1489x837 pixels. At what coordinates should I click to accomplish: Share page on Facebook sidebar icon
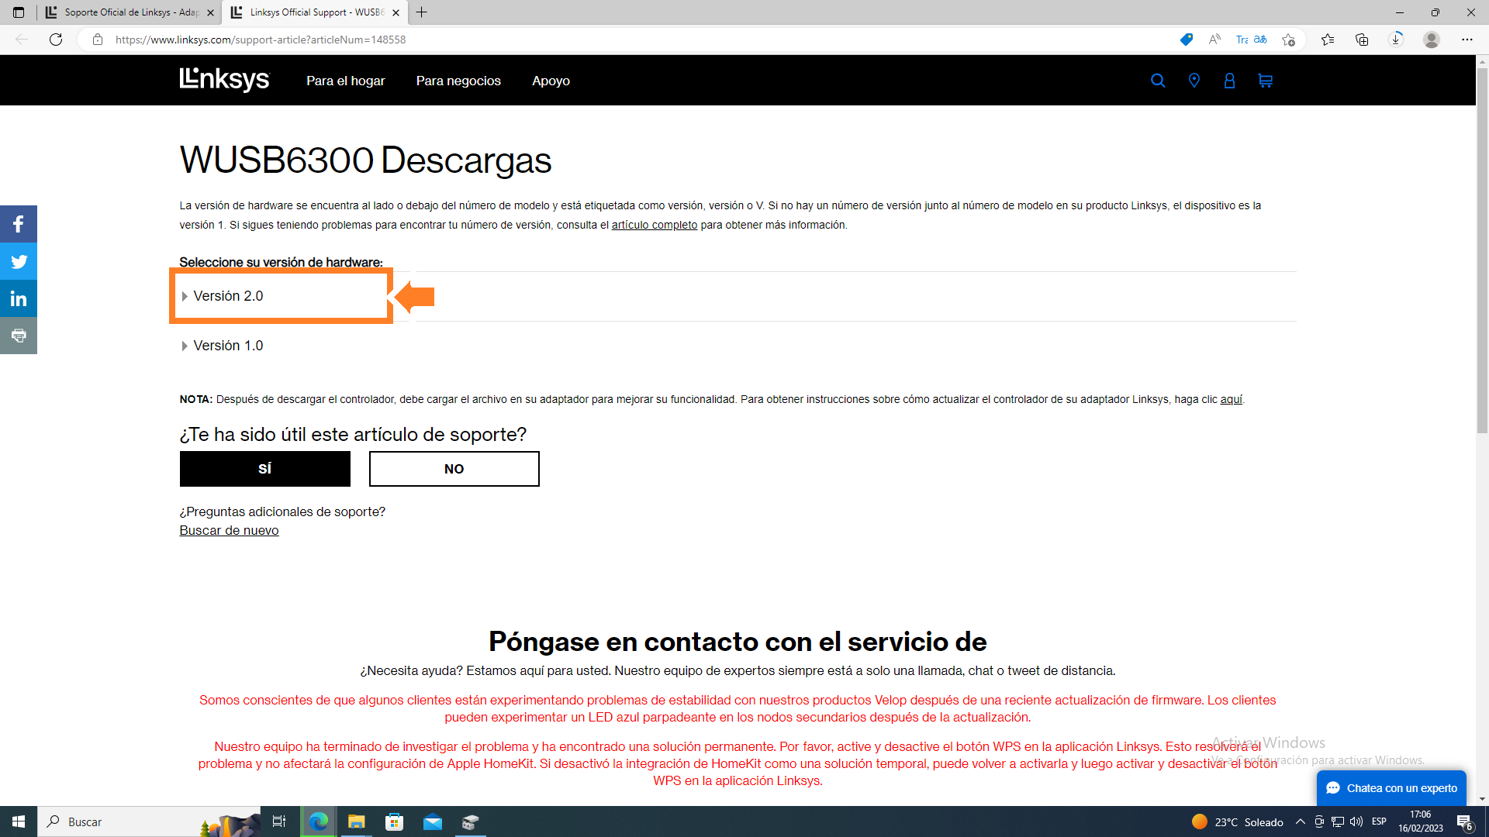[19, 225]
